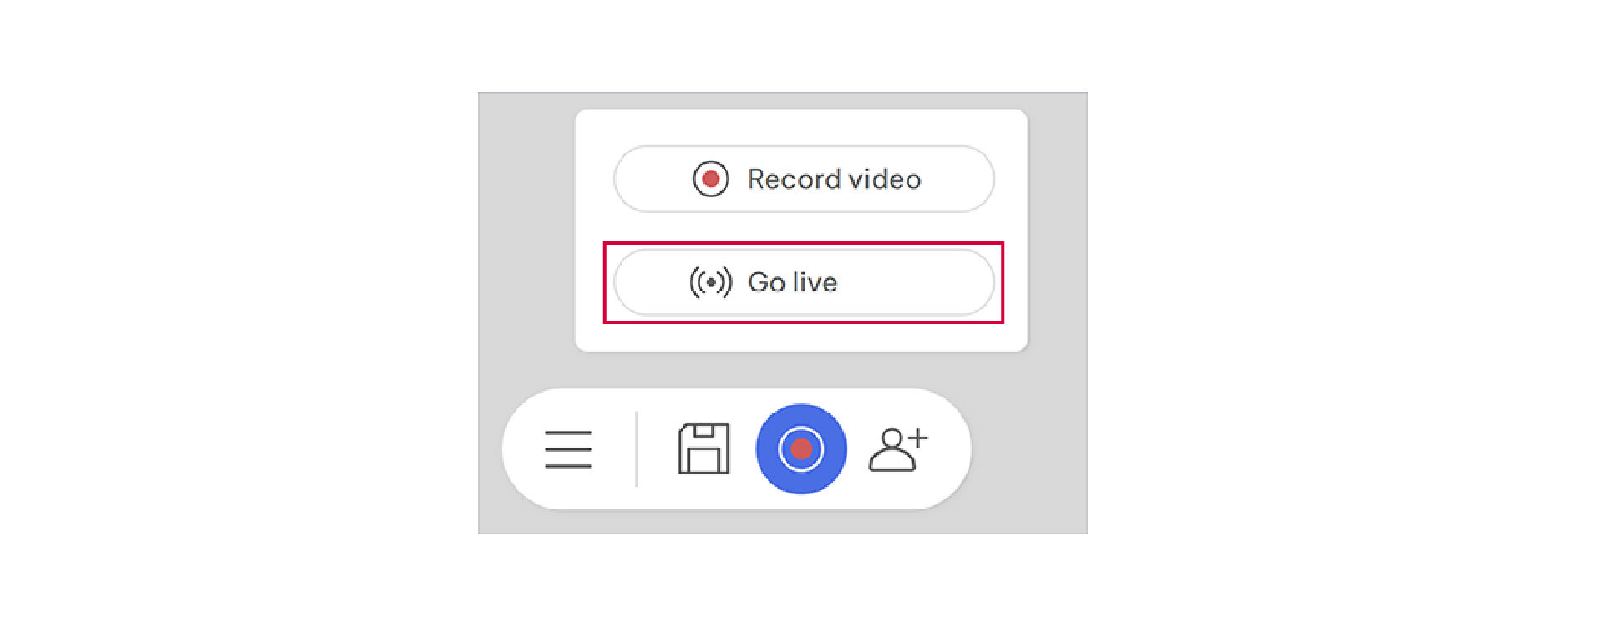The image size is (1610, 618).
Task: Click the blue circular record button
Action: coord(801,449)
